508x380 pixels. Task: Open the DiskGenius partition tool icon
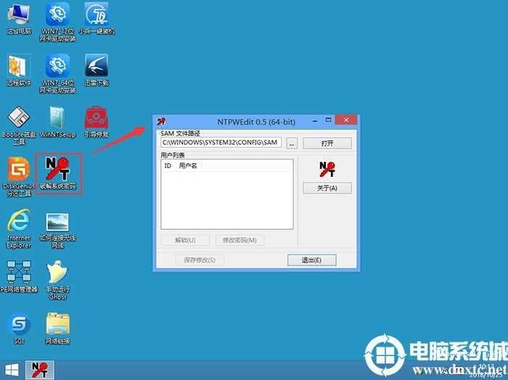[x=18, y=171]
